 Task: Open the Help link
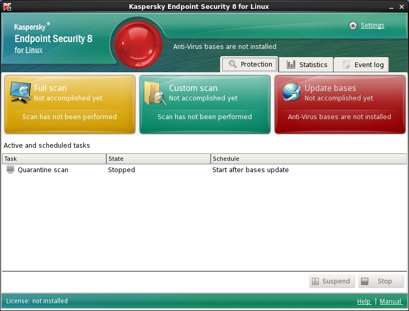[x=364, y=302]
